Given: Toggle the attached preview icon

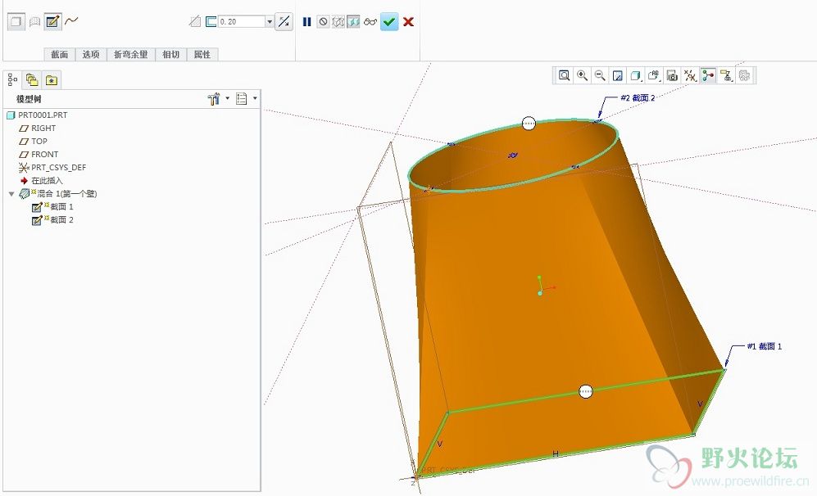Looking at the screenshot, I should [353, 21].
